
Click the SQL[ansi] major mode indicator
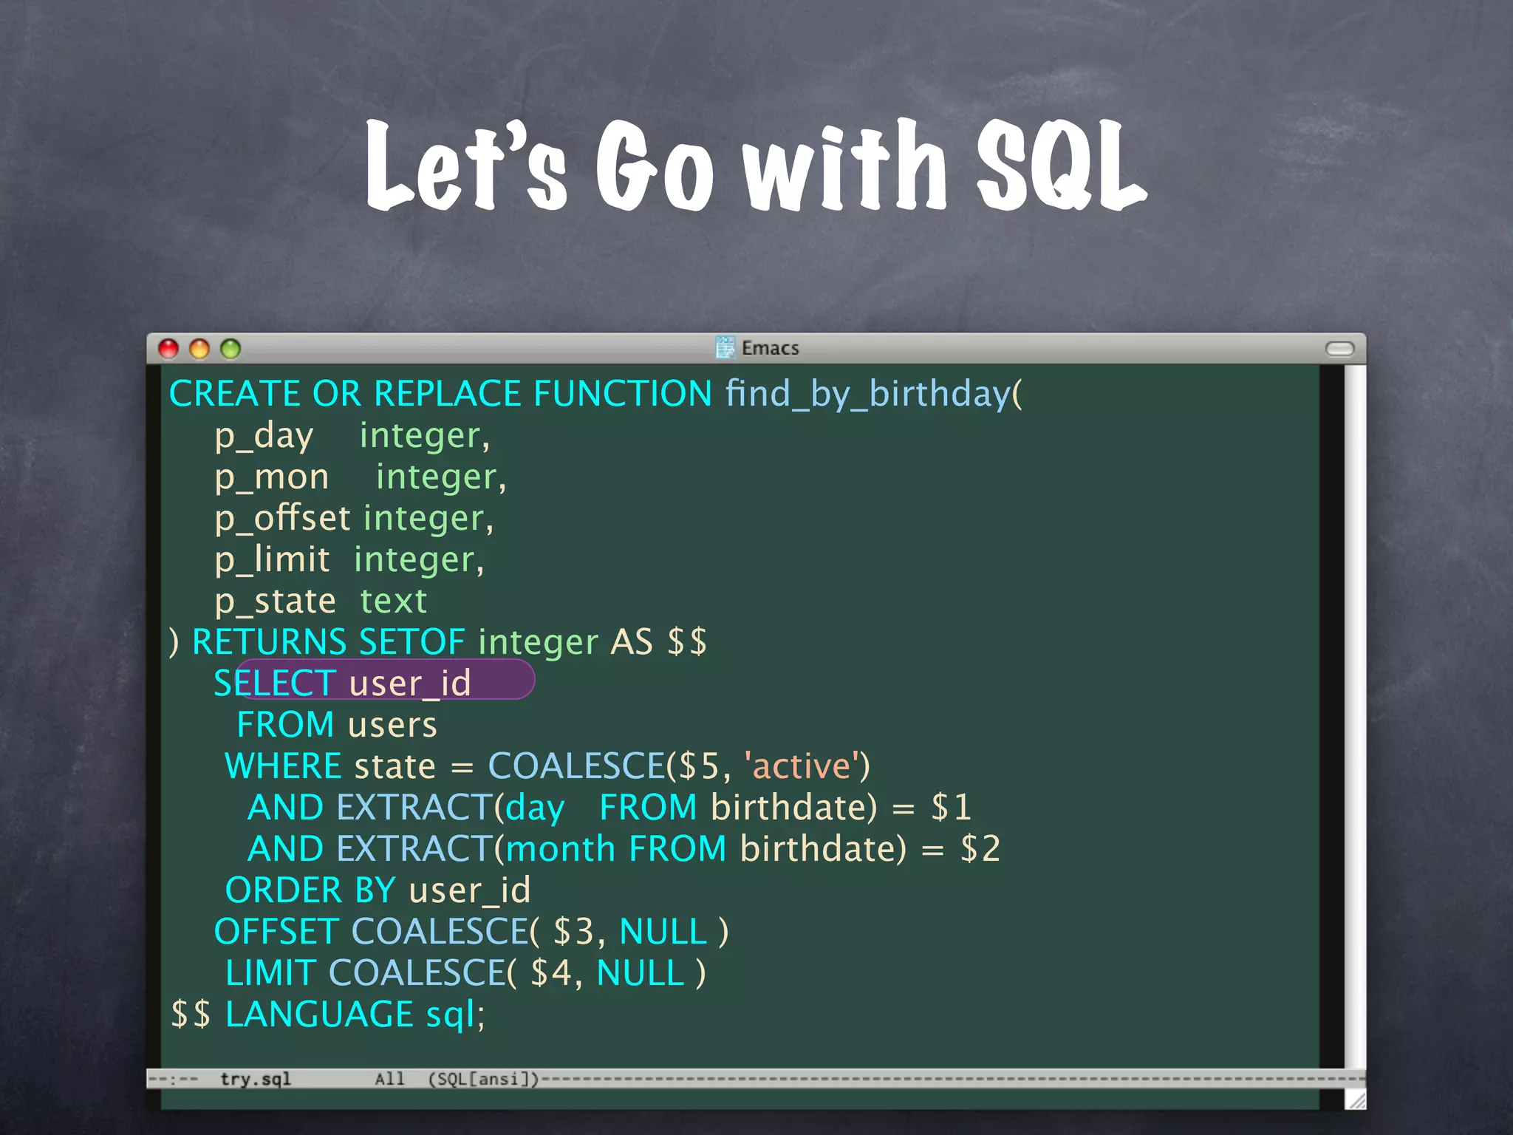pyautogui.click(x=484, y=1079)
